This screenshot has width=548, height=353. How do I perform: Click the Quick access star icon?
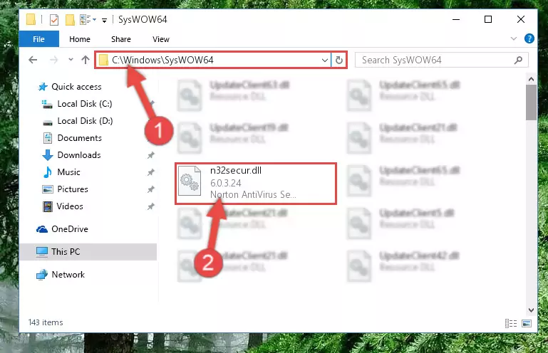click(x=43, y=87)
